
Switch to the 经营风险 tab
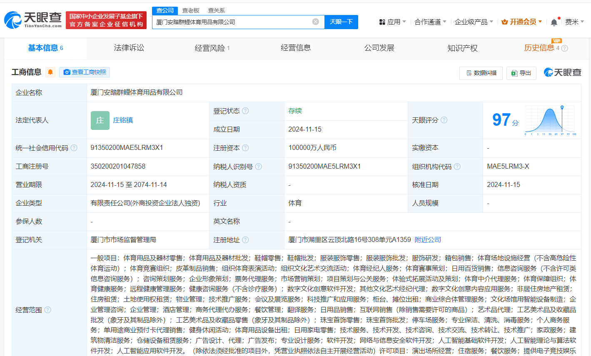pyautogui.click(x=212, y=48)
